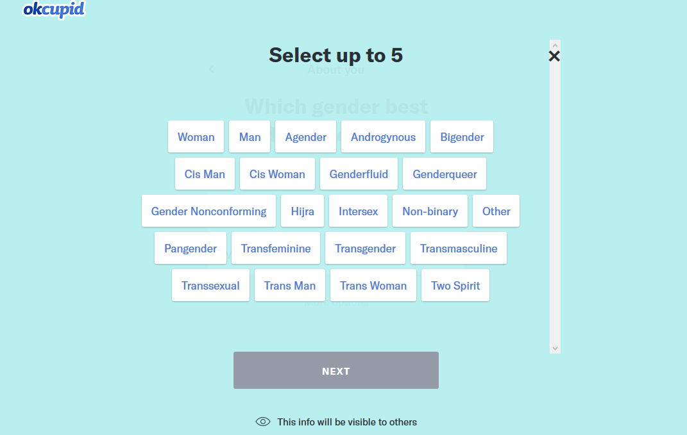Select Two Spirit
The height and width of the screenshot is (435, 687).
point(455,285)
